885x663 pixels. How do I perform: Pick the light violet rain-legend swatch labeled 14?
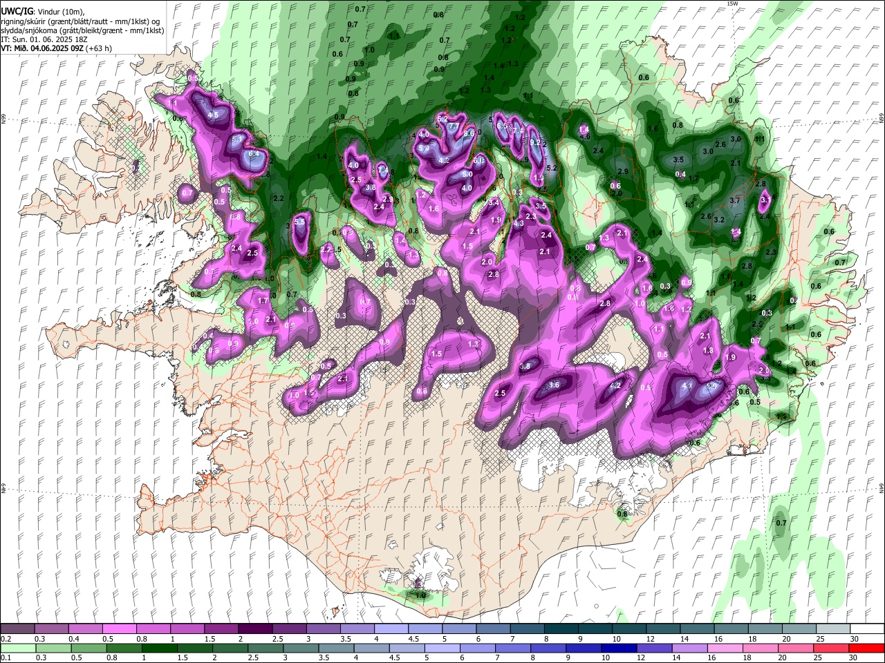pyautogui.click(x=690, y=648)
